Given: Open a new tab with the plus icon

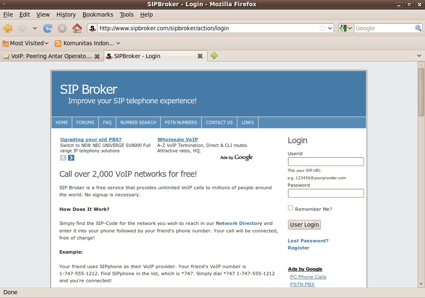Looking at the screenshot, I should pyautogui.click(x=214, y=56).
